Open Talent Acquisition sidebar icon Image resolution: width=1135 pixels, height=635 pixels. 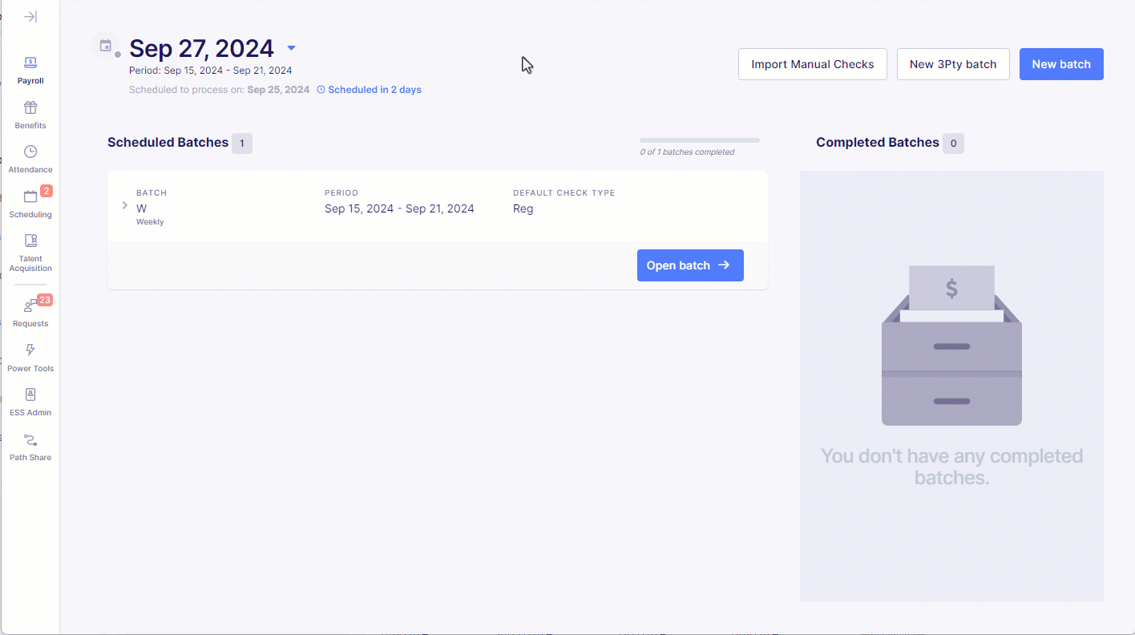click(30, 241)
